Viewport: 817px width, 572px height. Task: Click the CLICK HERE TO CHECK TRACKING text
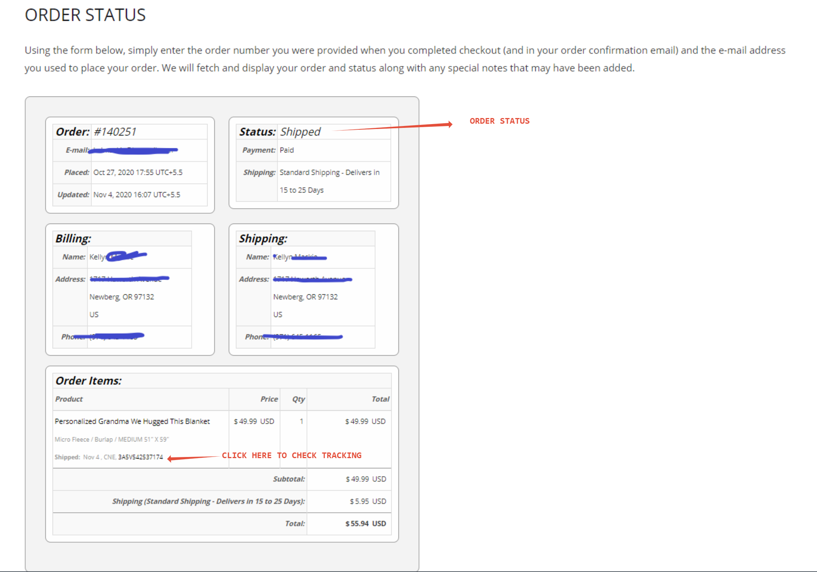[x=291, y=455]
